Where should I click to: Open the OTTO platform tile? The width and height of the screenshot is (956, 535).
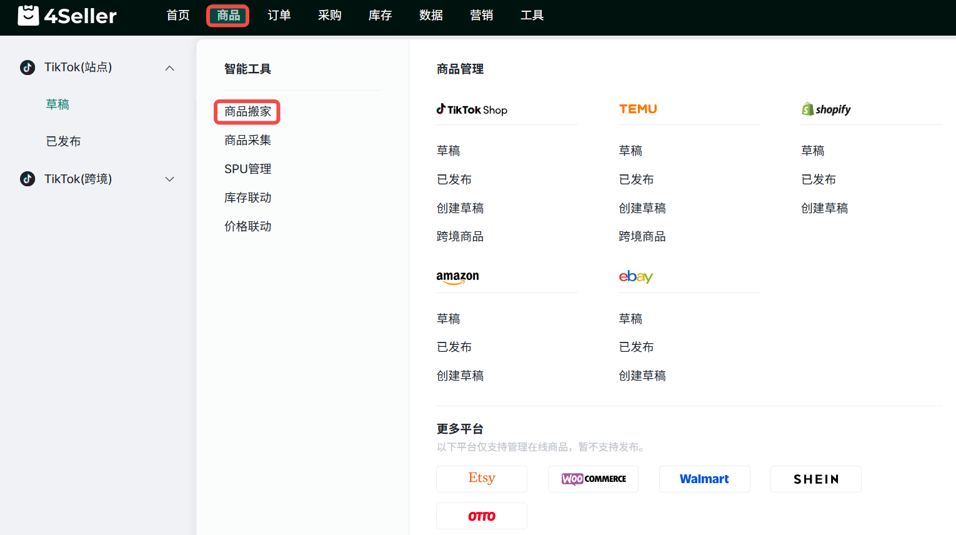[x=481, y=516]
